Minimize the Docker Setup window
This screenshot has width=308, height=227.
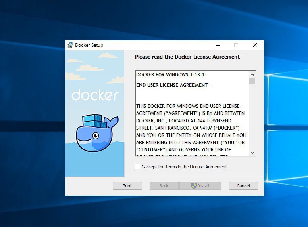tap(218, 45)
